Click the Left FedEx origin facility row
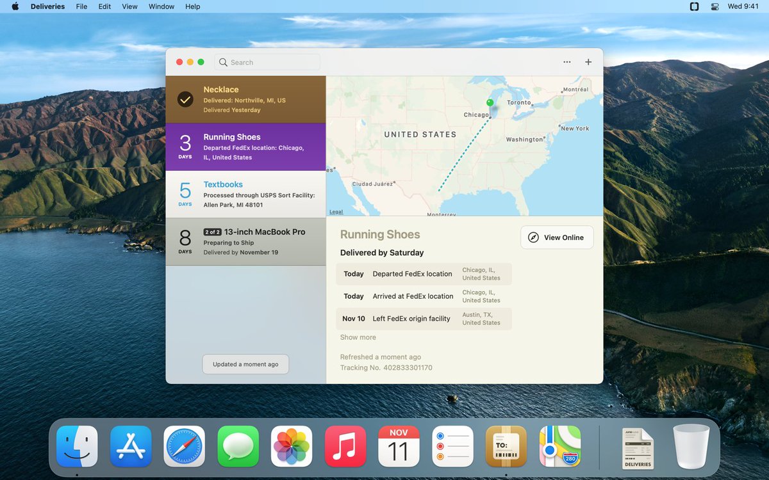The height and width of the screenshot is (480, 769). click(x=424, y=319)
